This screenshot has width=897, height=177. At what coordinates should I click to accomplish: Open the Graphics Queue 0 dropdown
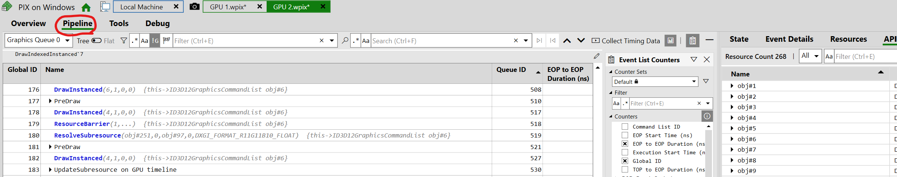coord(39,40)
